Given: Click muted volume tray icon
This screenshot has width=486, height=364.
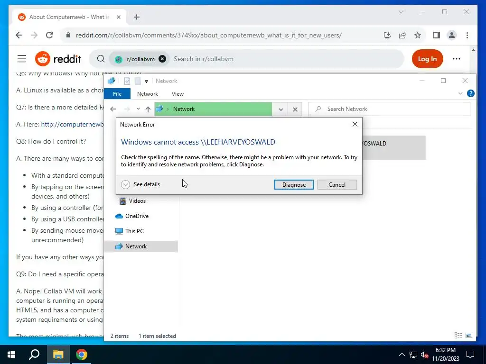Looking at the screenshot, I should tap(425, 355).
